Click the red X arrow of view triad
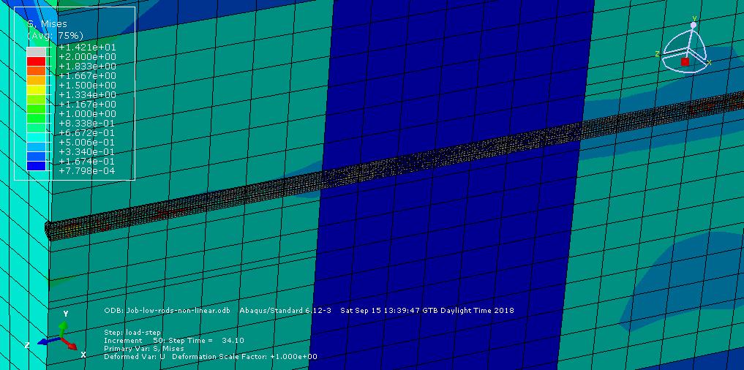744x370 pixels. (x=69, y=344)
